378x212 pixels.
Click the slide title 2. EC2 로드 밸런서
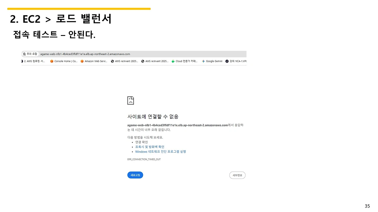point(60,19)
